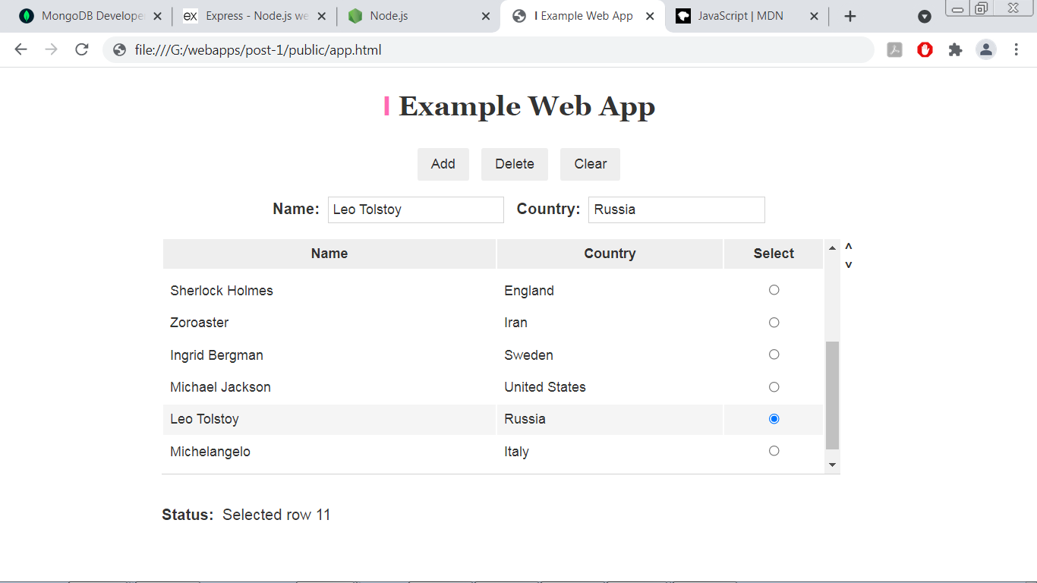
Task: Click the browser back arrow
Action: tap(20, 50)
